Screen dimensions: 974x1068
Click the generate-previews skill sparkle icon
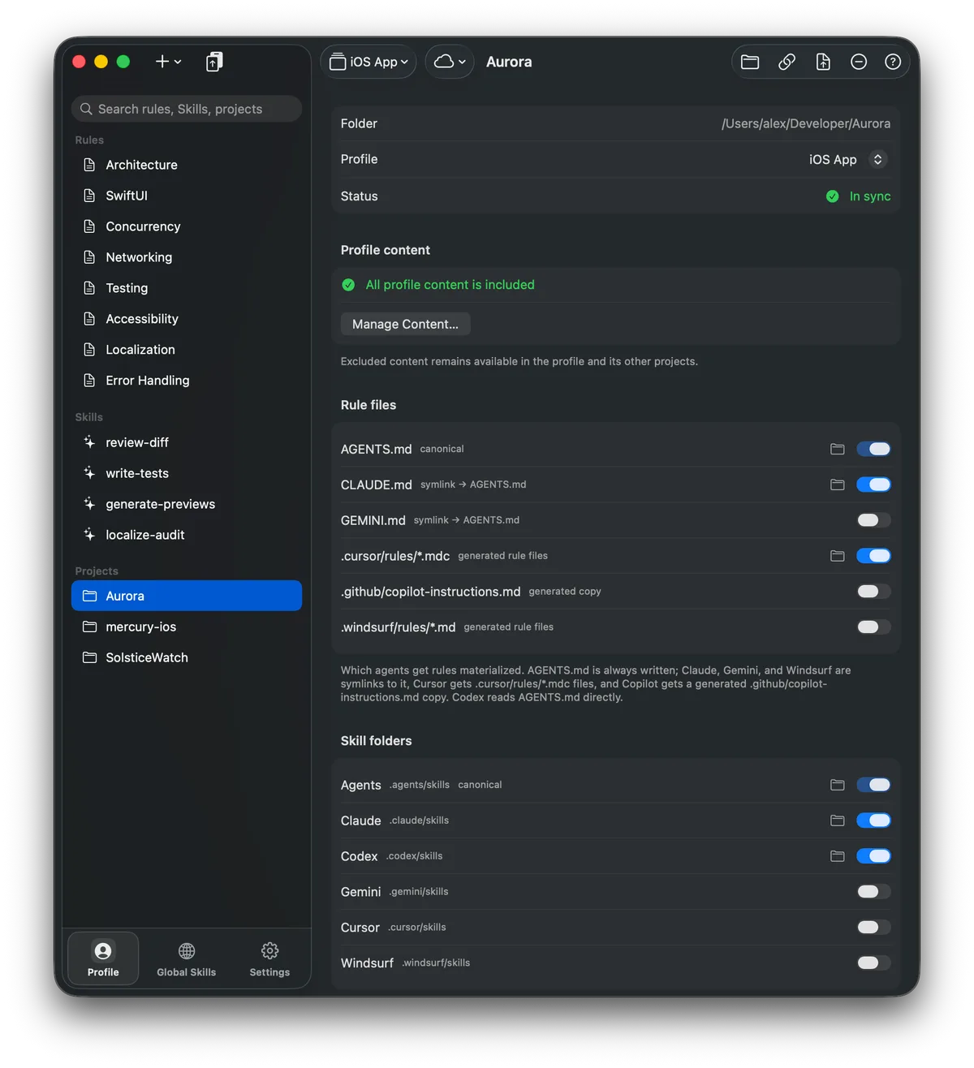click(x=89, y=504)
